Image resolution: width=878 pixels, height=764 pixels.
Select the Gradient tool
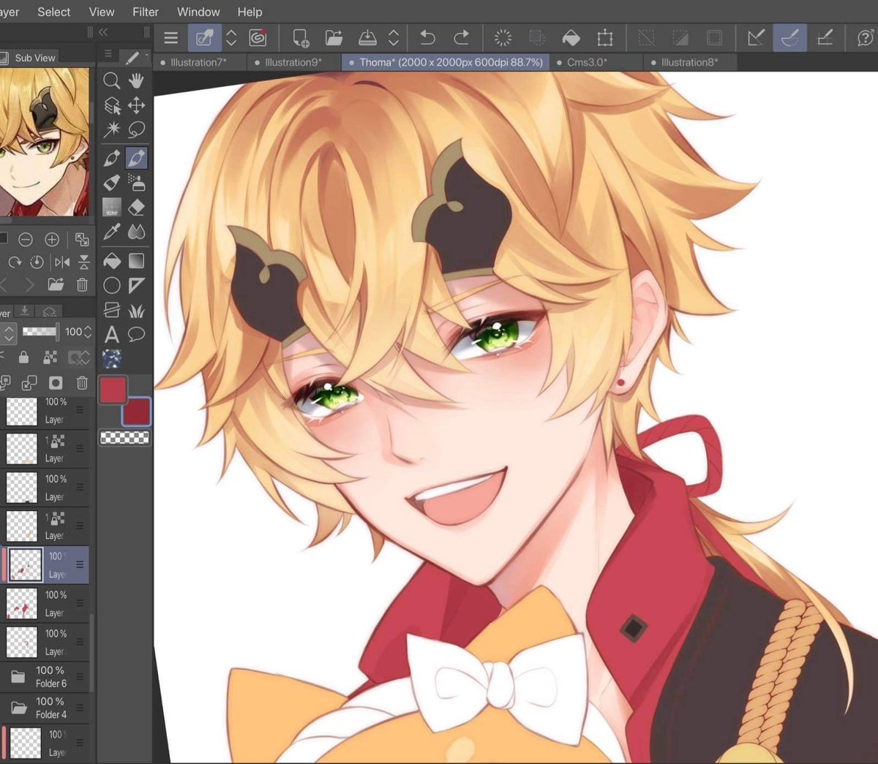click(x=136, y=260)
